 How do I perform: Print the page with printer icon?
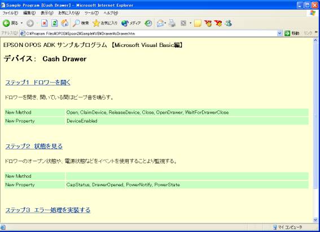(172, 23)
